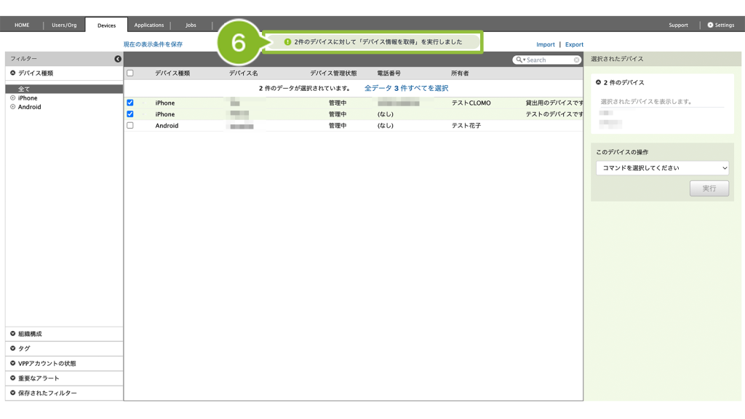
Task: Toggle the select-all header checkbox
Action: 130,73
